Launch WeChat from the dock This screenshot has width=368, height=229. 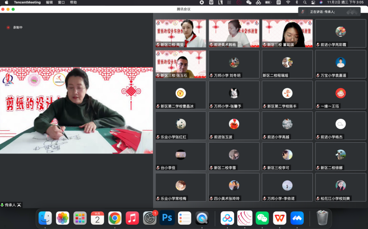click(262, 218)
